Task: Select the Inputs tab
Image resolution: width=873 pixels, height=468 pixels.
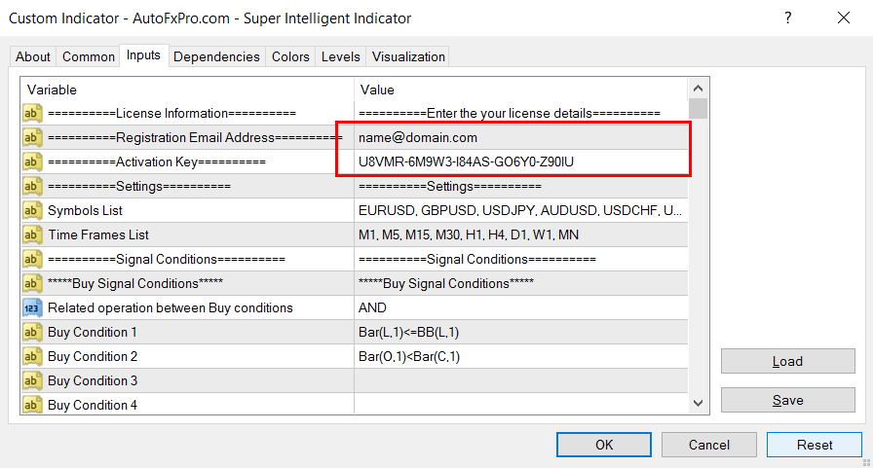Action: tap(143, 55)
